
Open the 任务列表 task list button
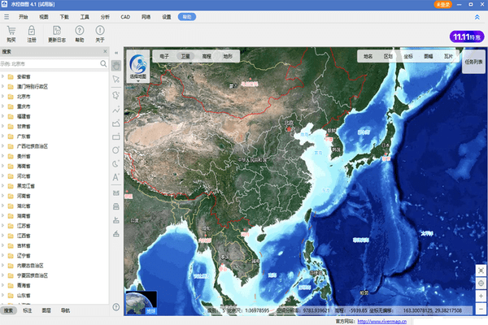[x=474, y=61]
